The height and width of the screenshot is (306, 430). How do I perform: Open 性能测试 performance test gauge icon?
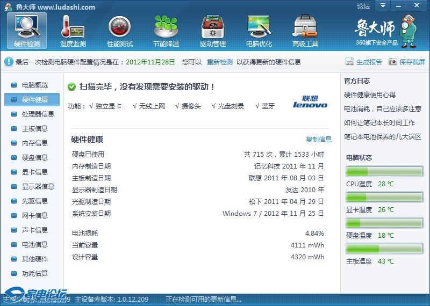[120, 31]
